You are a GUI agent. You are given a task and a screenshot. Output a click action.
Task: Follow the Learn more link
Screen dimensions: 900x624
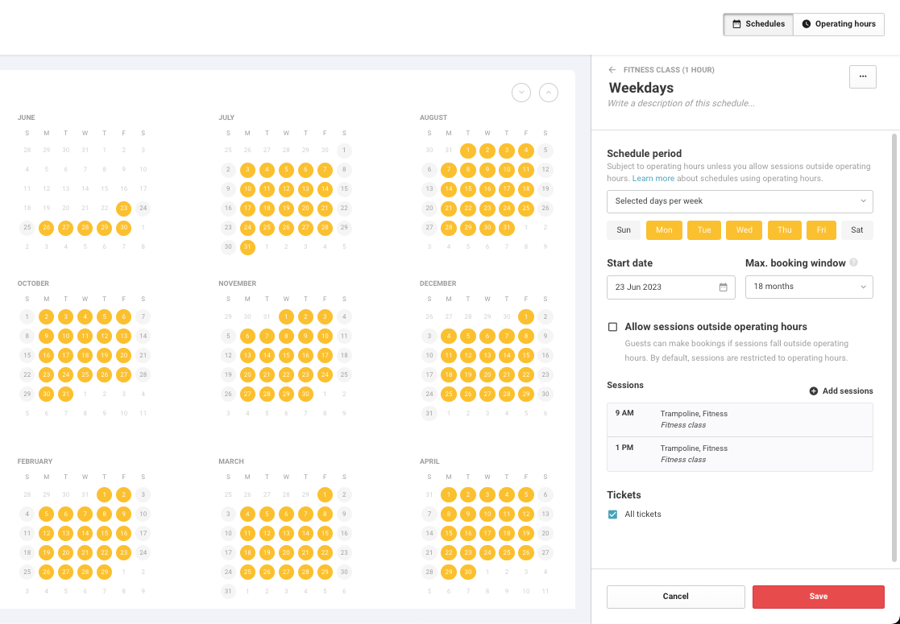click(653, 178)
